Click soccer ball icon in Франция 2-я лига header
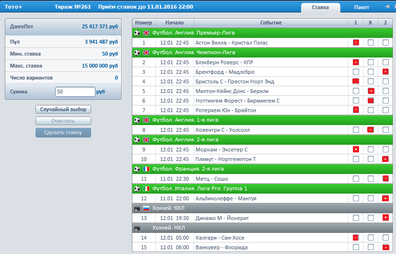This screenshot has height=254, width=396. click(x=137, y=169)
